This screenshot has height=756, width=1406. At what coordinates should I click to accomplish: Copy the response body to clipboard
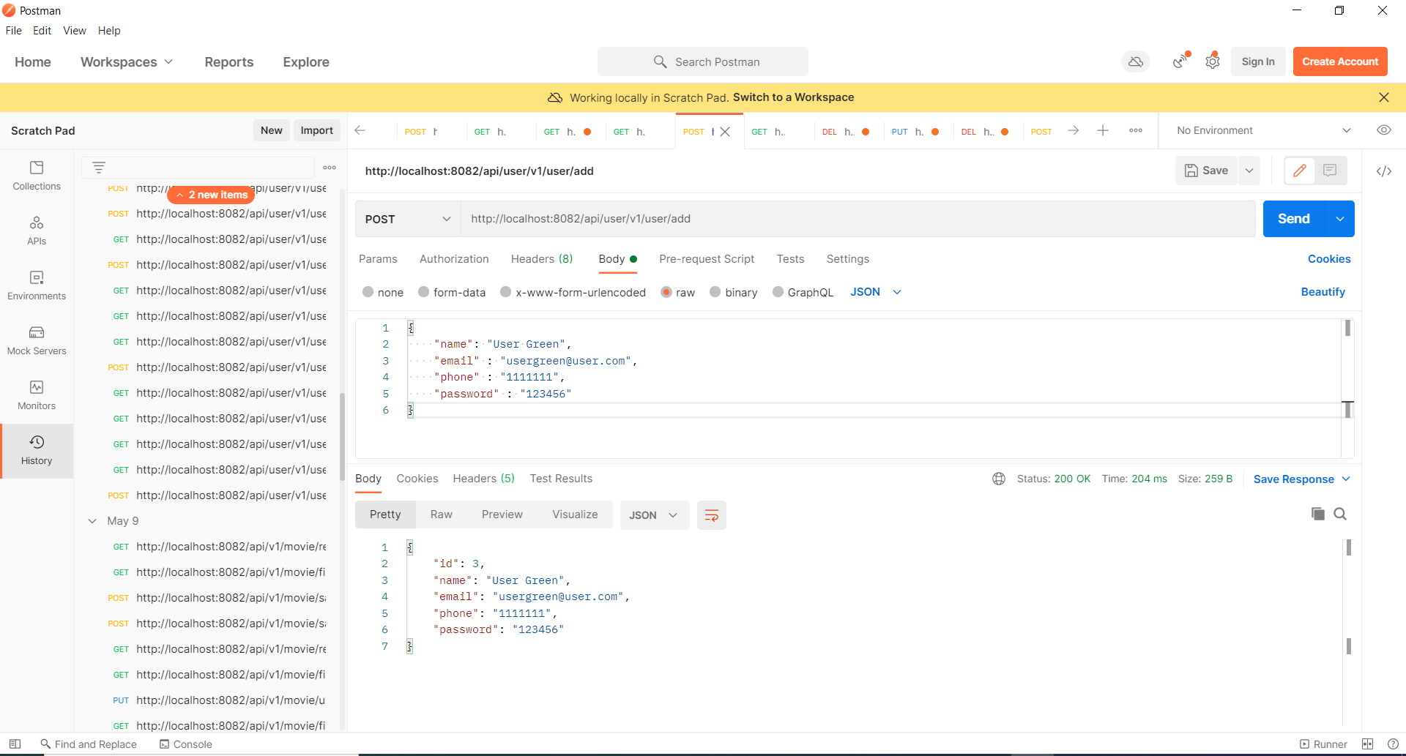click(x=1318, y=514)
